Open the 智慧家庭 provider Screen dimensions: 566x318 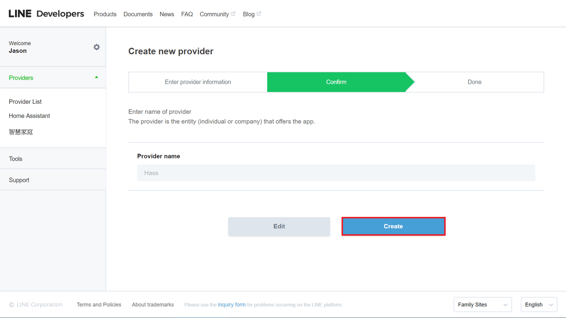coord(21,132)
